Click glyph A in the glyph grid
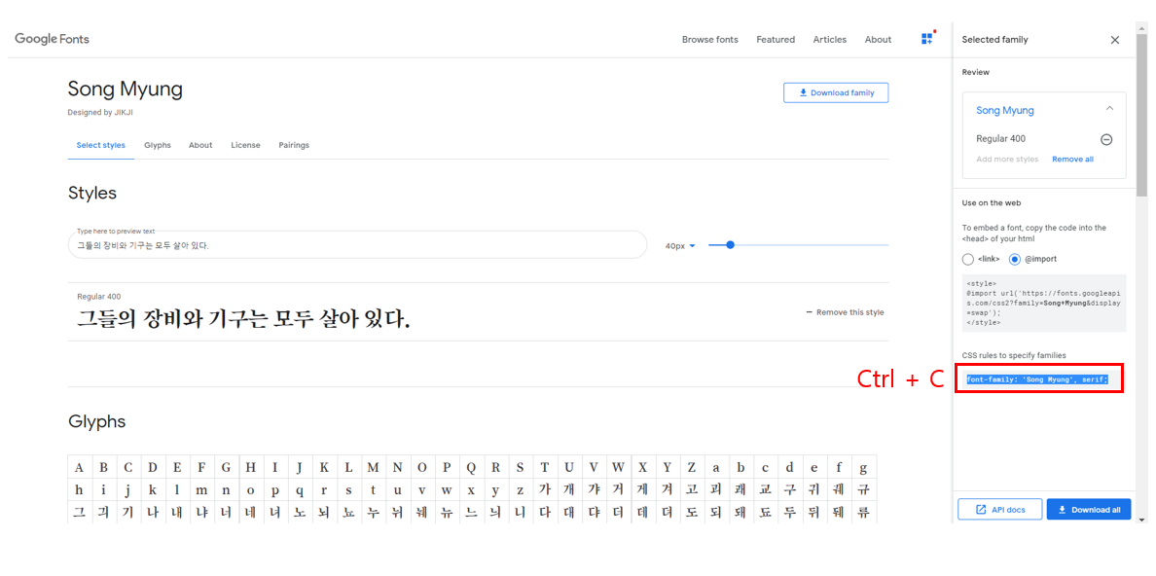Screen dimensions: 1156x576 pyautogui.click(x=80, y=467)
